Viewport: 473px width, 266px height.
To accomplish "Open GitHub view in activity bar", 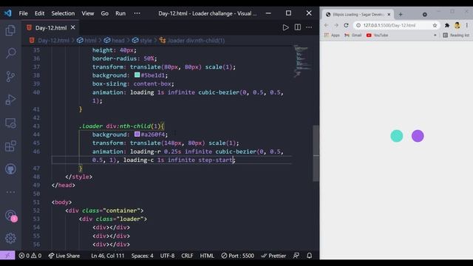I will coord(10,169).
